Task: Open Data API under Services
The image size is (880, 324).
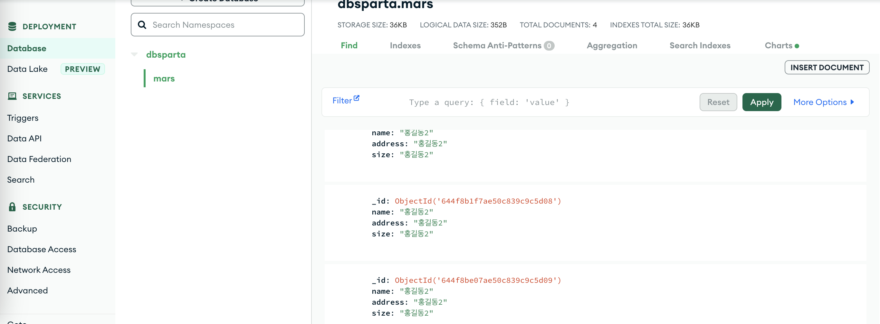Action: [x=24, y=138]
